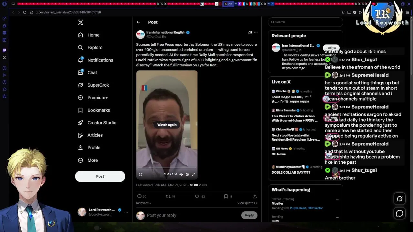The width and height of the screenshot is (413, 232).
Task: Click Watch again on the video
Action: 167,125
